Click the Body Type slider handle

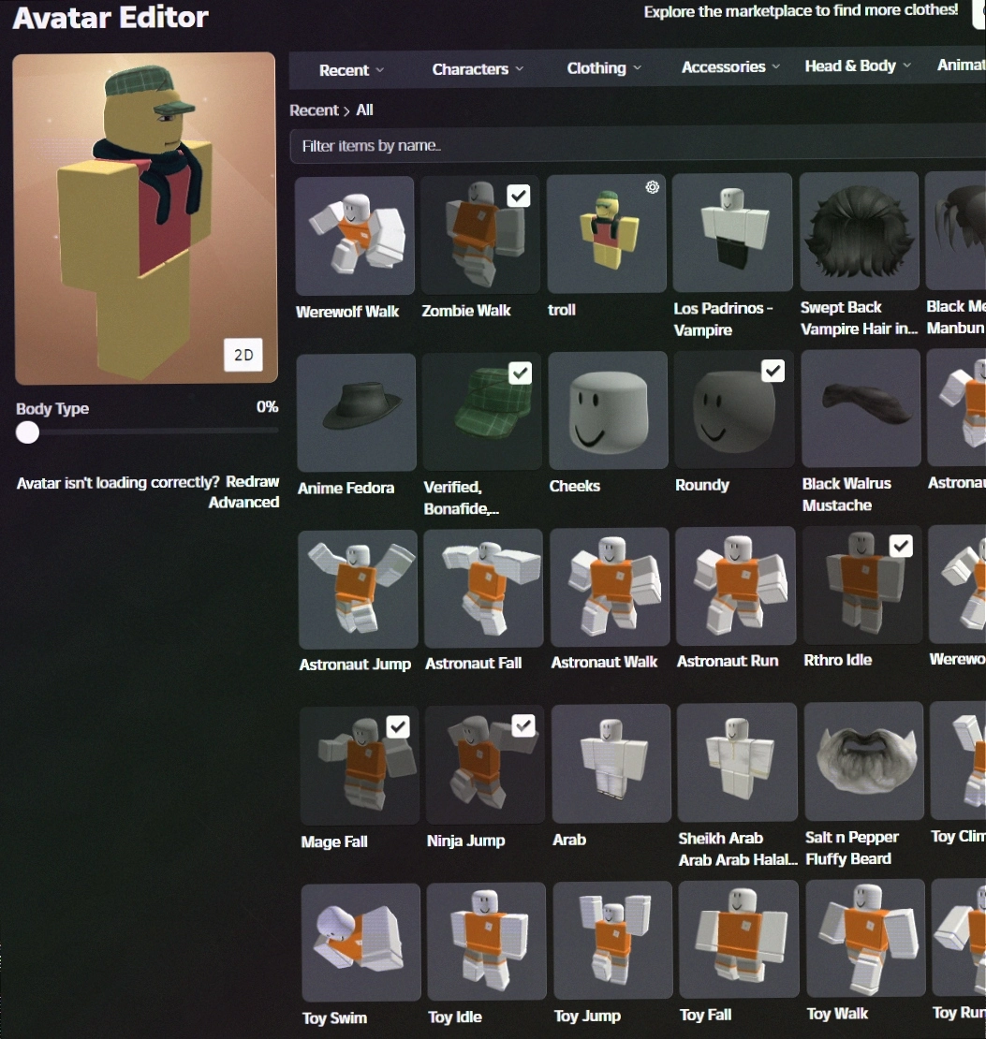click(28, 432)
